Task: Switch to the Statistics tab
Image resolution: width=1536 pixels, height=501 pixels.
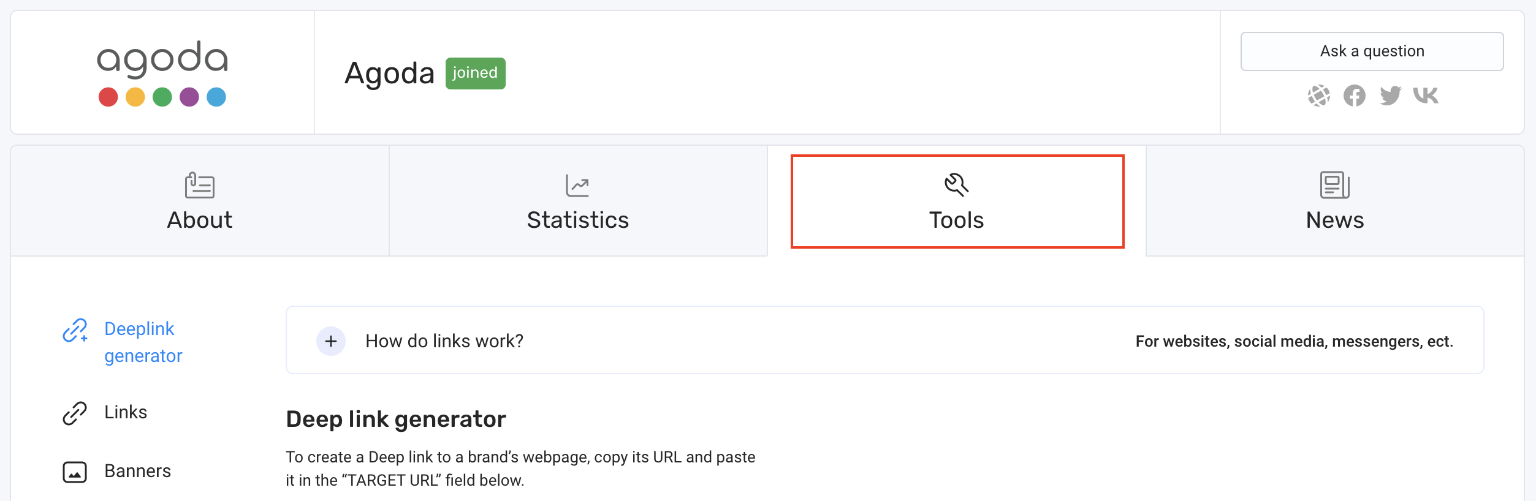Action: [578, 201]
